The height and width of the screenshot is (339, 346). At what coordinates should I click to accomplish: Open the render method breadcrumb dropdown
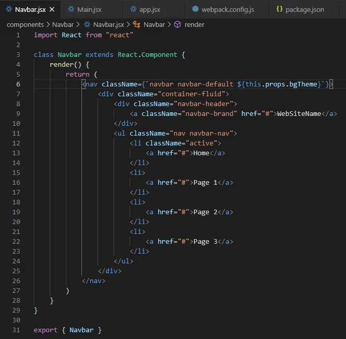pos(194,24)
